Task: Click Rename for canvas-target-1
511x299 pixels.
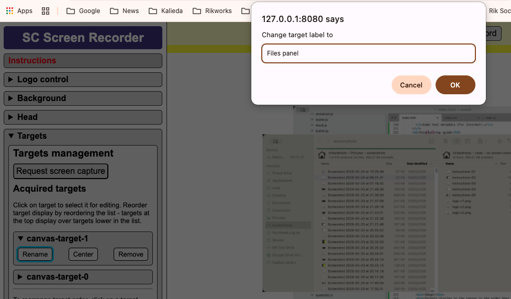Action: (35, 254)
